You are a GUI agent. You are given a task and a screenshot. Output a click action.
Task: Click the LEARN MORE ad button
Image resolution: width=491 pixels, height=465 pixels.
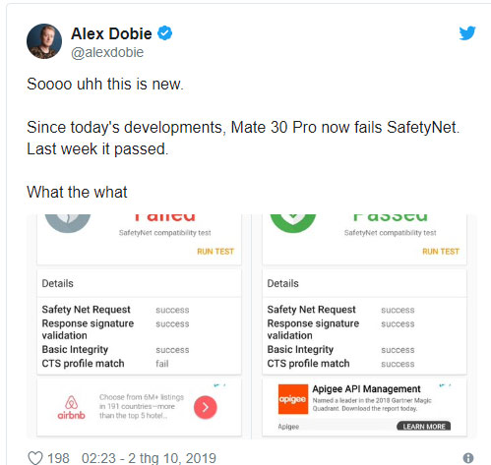pyautogui.click(x=424, y=426)
